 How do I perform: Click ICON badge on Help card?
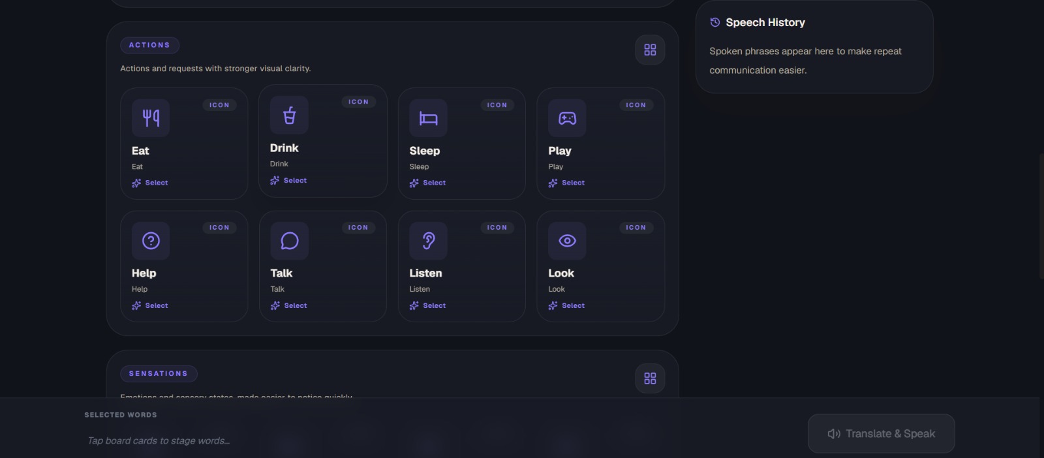coord(219,228)
